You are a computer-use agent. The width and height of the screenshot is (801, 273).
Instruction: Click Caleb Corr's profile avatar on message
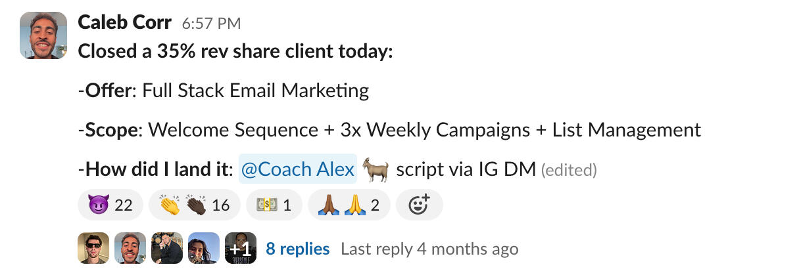click(x=43, y=35)
